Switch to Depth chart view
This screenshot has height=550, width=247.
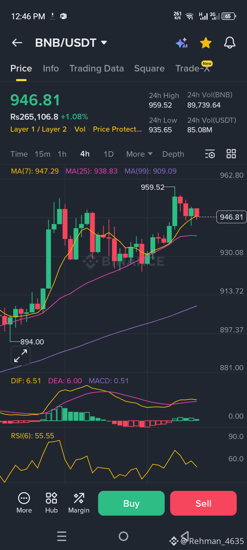click(x=173, y=154)
